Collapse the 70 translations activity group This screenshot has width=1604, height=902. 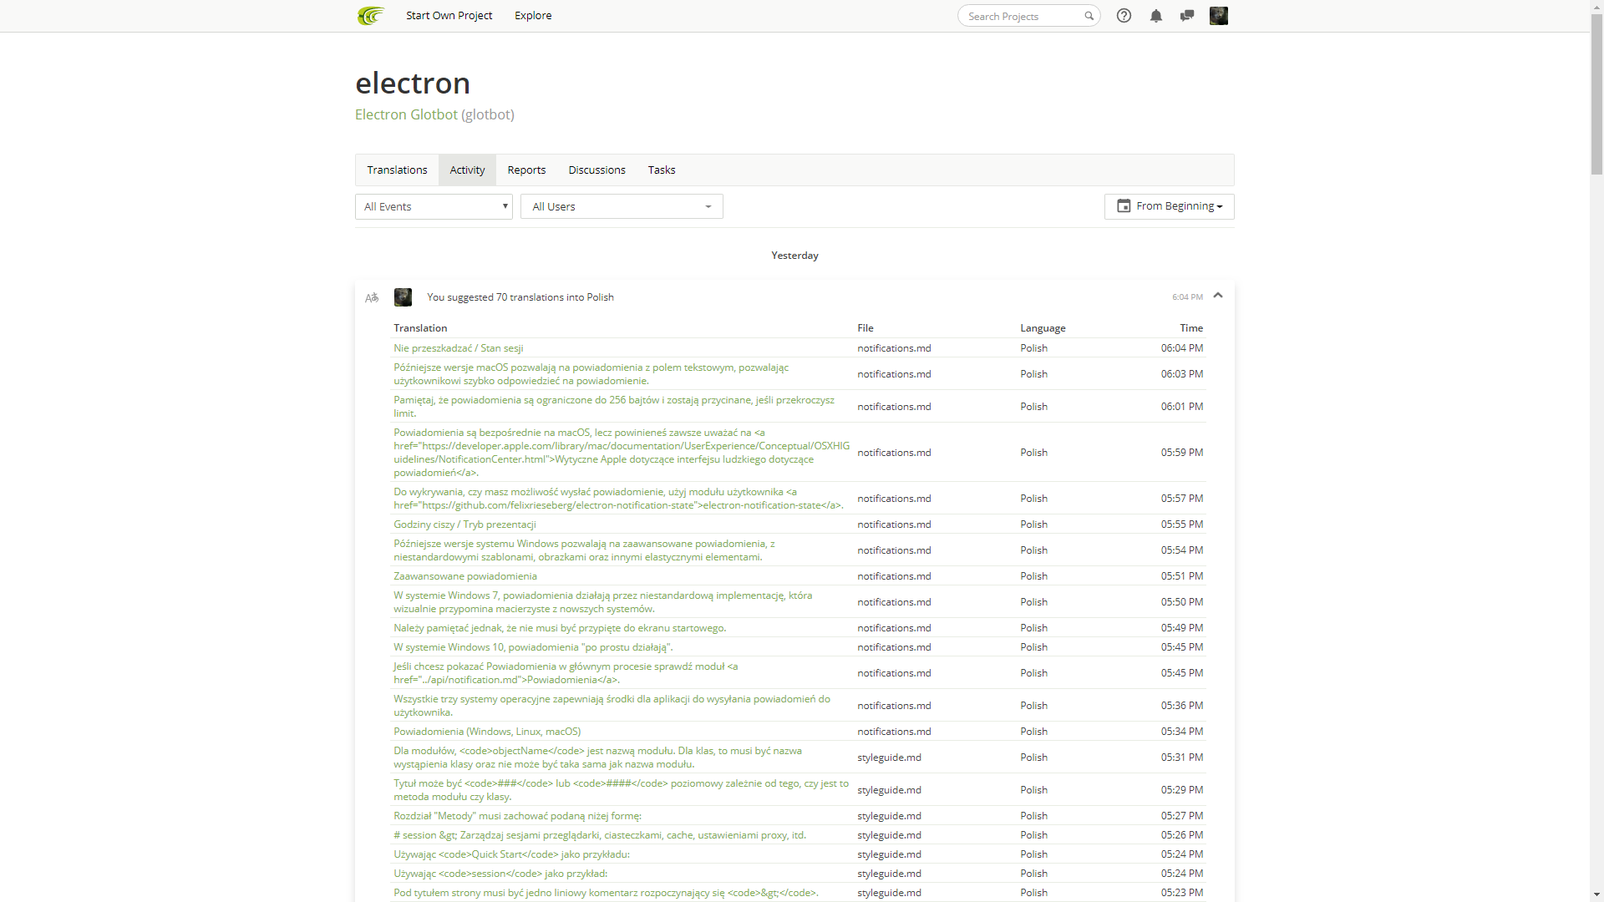pos(1218,296)
